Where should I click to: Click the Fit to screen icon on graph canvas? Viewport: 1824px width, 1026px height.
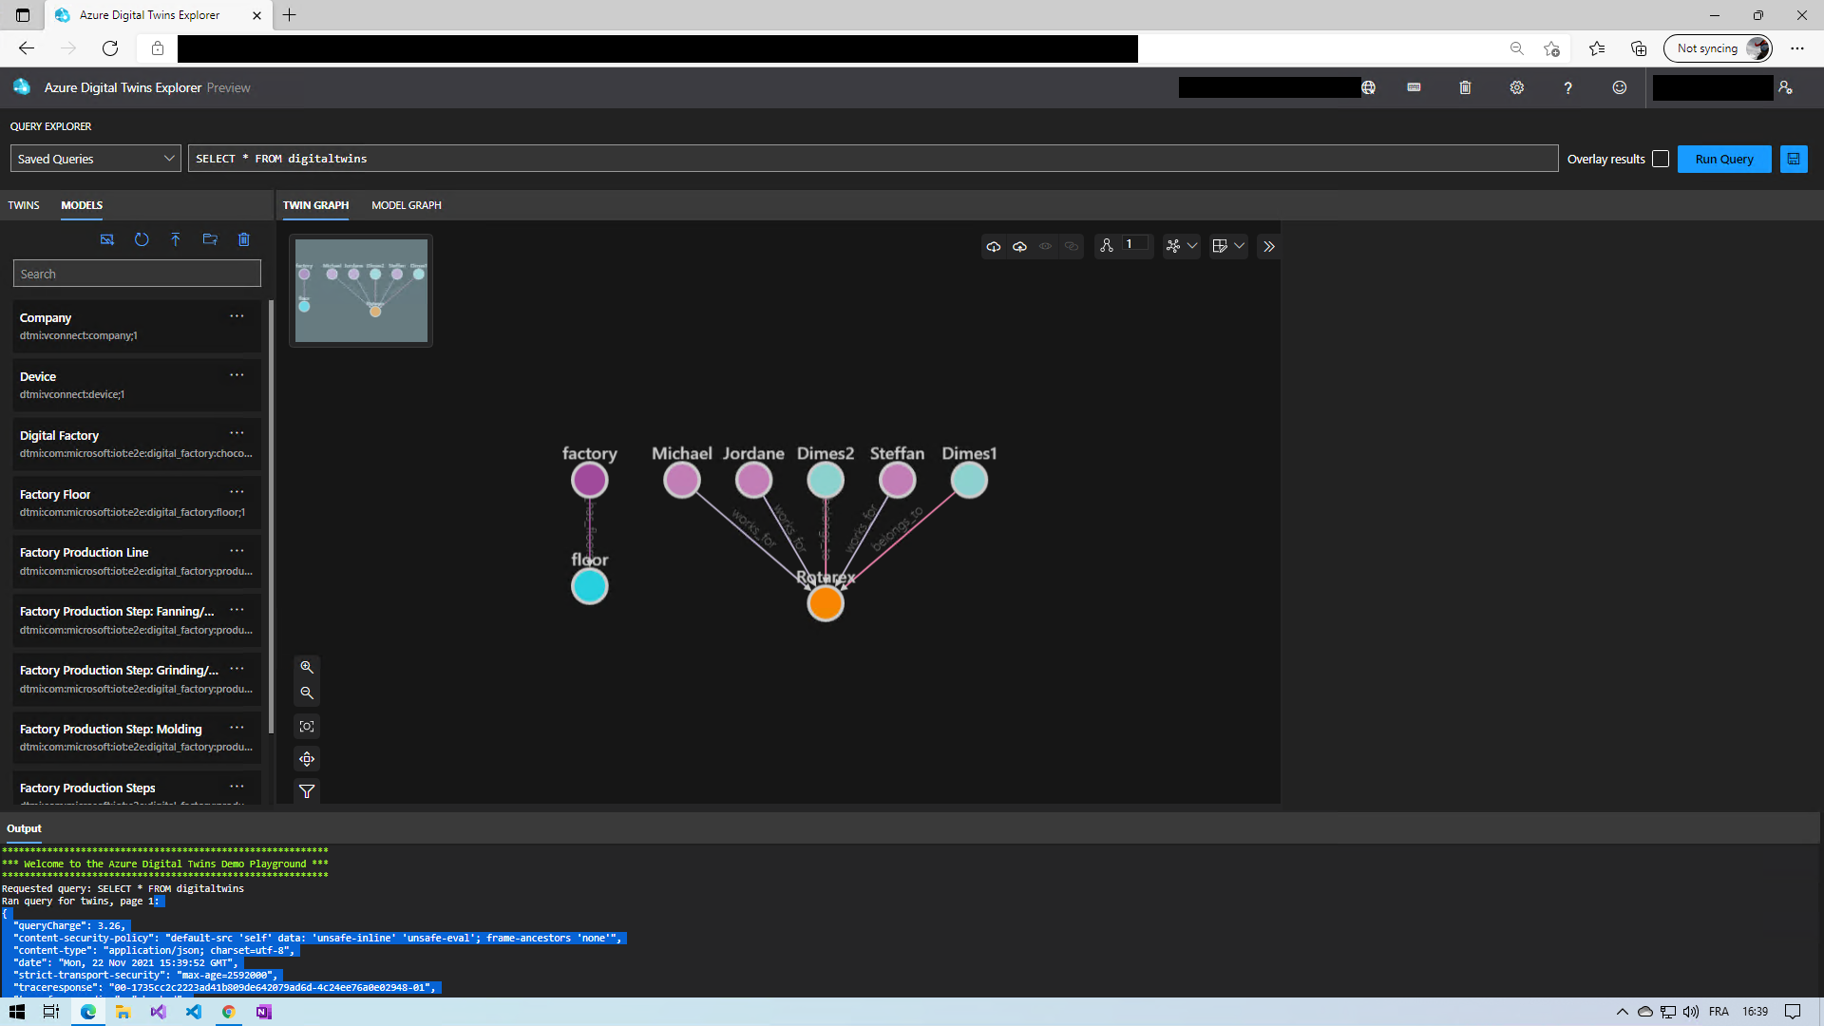coord(307,726)
